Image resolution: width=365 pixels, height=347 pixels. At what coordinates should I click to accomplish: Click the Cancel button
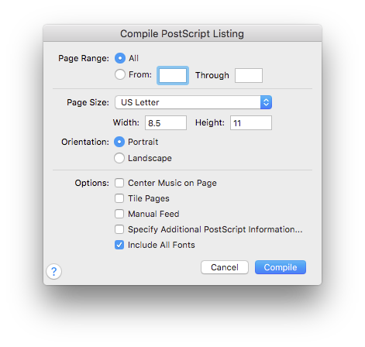tap(225, 267)
